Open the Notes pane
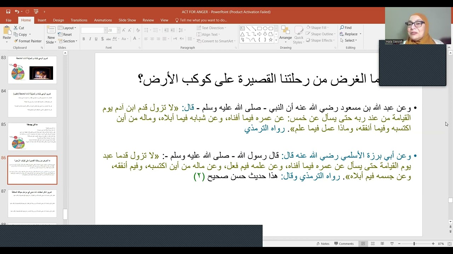Viewport: 453px width, 254px height. tap(323, 244)
